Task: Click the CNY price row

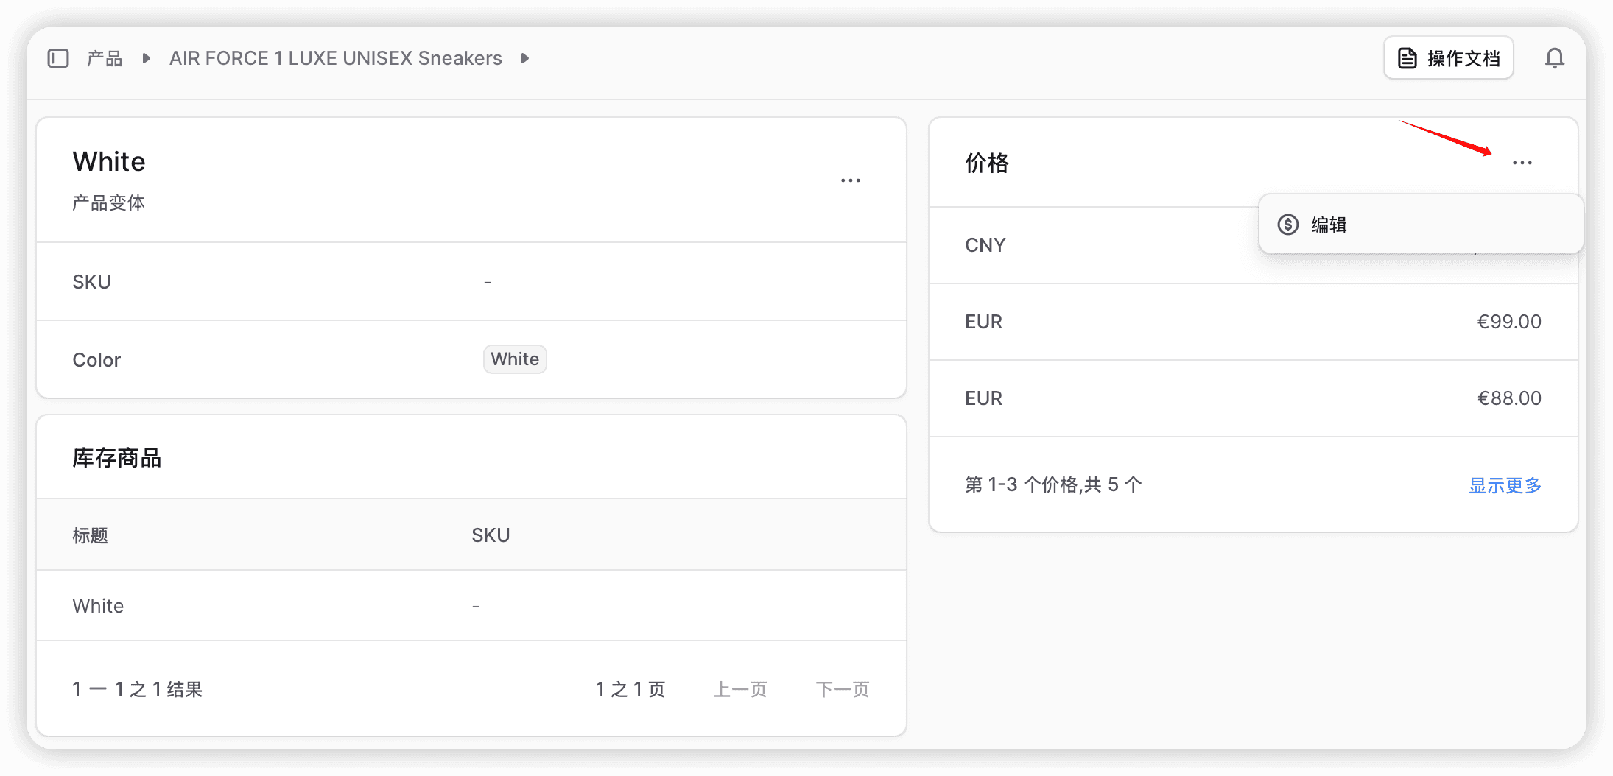Action: (x=1090, y=245)
